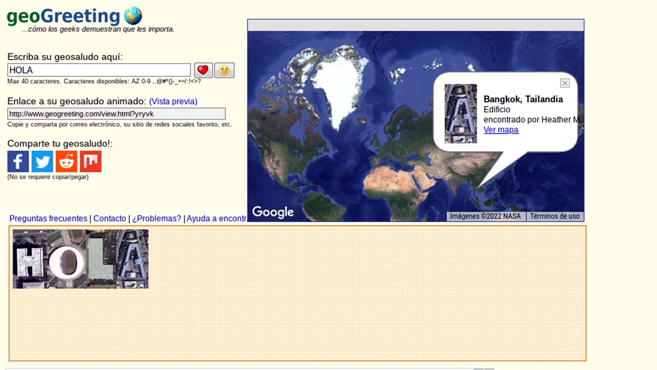Share geosaludo on Reddit
Viewport: 657px width, 370px height.
tap(66, 162)
